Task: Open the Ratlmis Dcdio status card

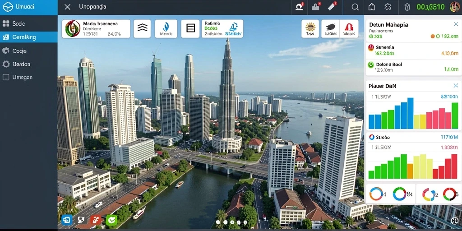Action: coord(222,28)
